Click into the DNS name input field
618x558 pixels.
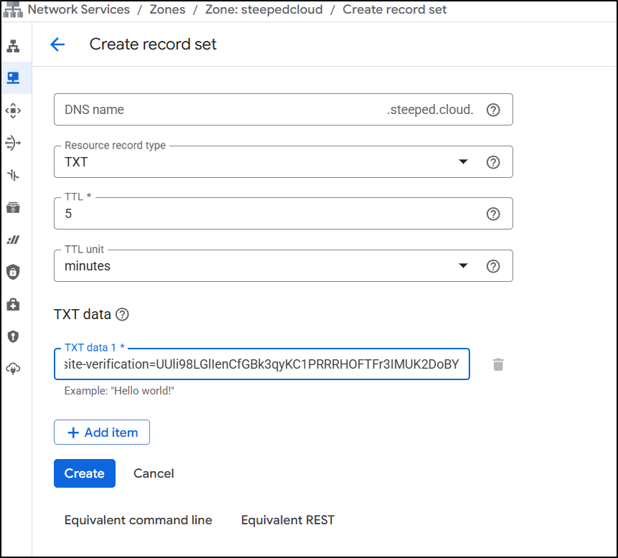(x=215, y=110)
